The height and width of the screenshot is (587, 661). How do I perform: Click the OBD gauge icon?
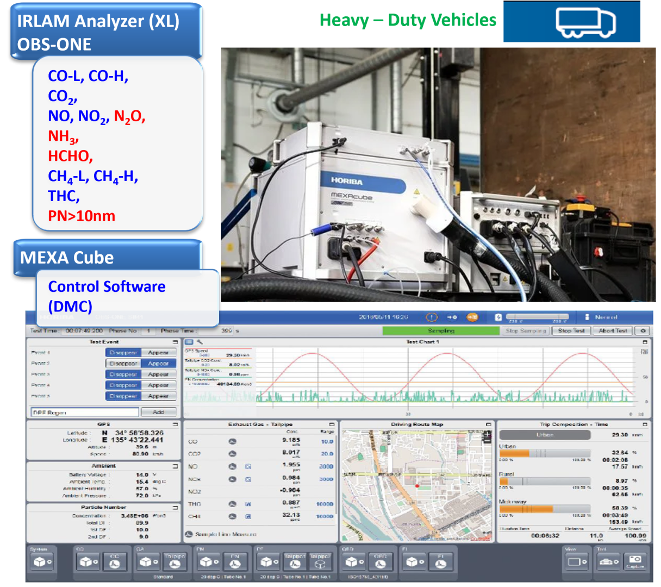[380, 562]
